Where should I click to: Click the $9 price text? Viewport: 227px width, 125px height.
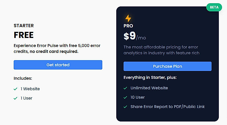tap(129, 36)
